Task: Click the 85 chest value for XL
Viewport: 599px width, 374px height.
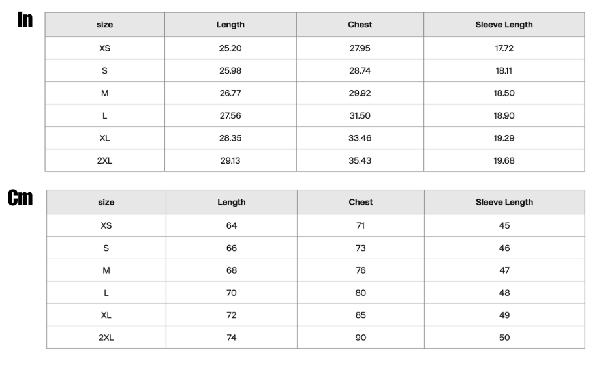Action: [x=361, y=315]
